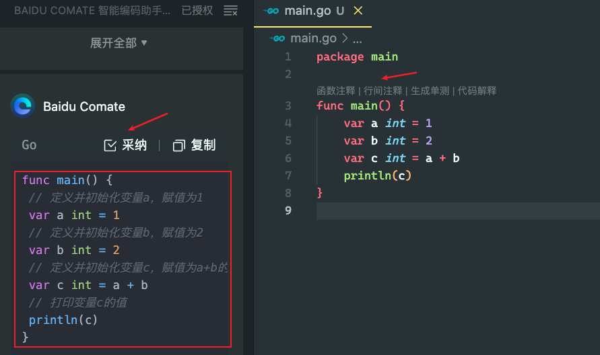The image size is (600, 355).
Task: Close the main.go editor tab
Action: coord(358,11)
